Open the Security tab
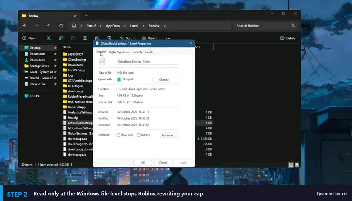 (x=137, y=52)
